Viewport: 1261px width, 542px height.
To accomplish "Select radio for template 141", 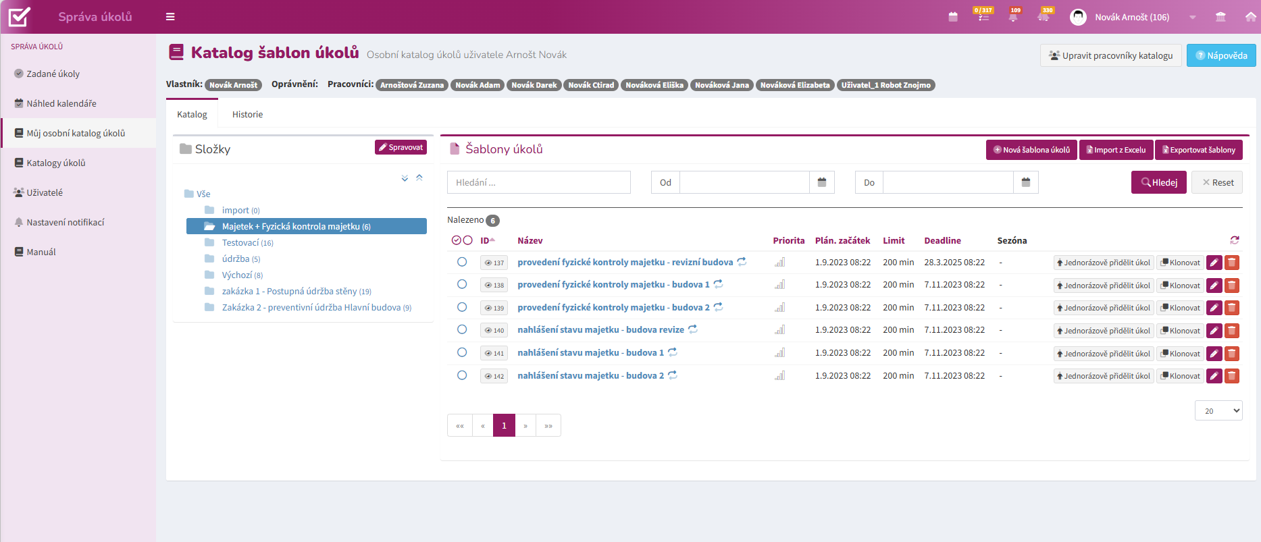I will pyautogui.click(x=462, y=352).
